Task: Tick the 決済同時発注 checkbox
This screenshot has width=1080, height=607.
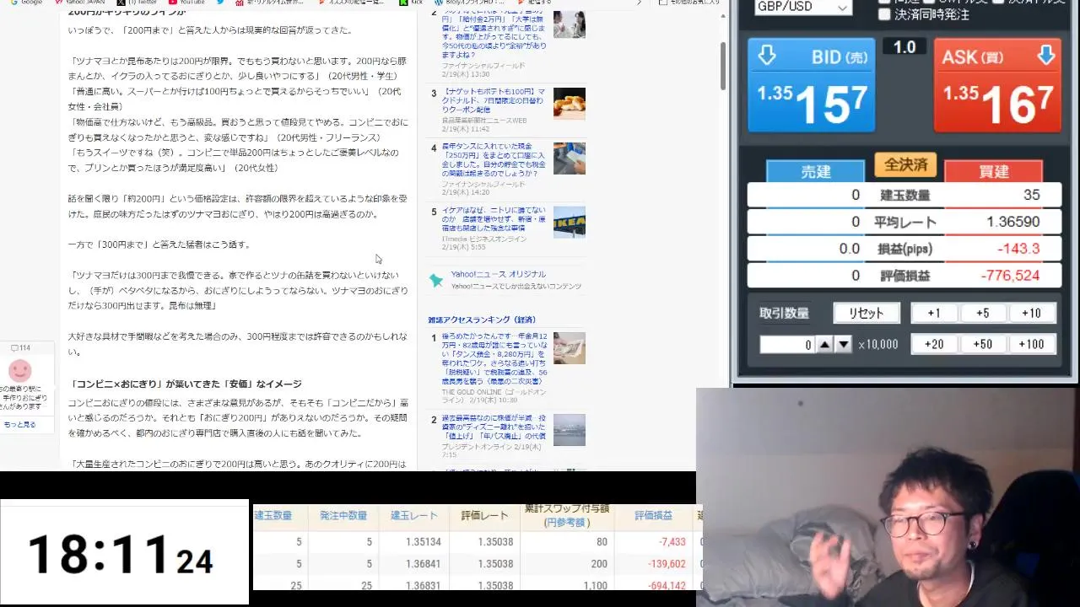Action: (884, 14)
